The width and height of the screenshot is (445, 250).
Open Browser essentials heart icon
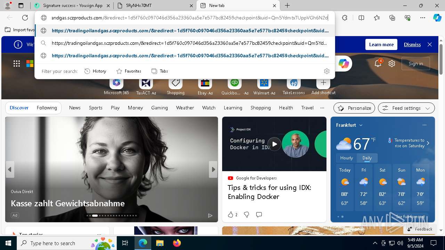tap(407, 18)
